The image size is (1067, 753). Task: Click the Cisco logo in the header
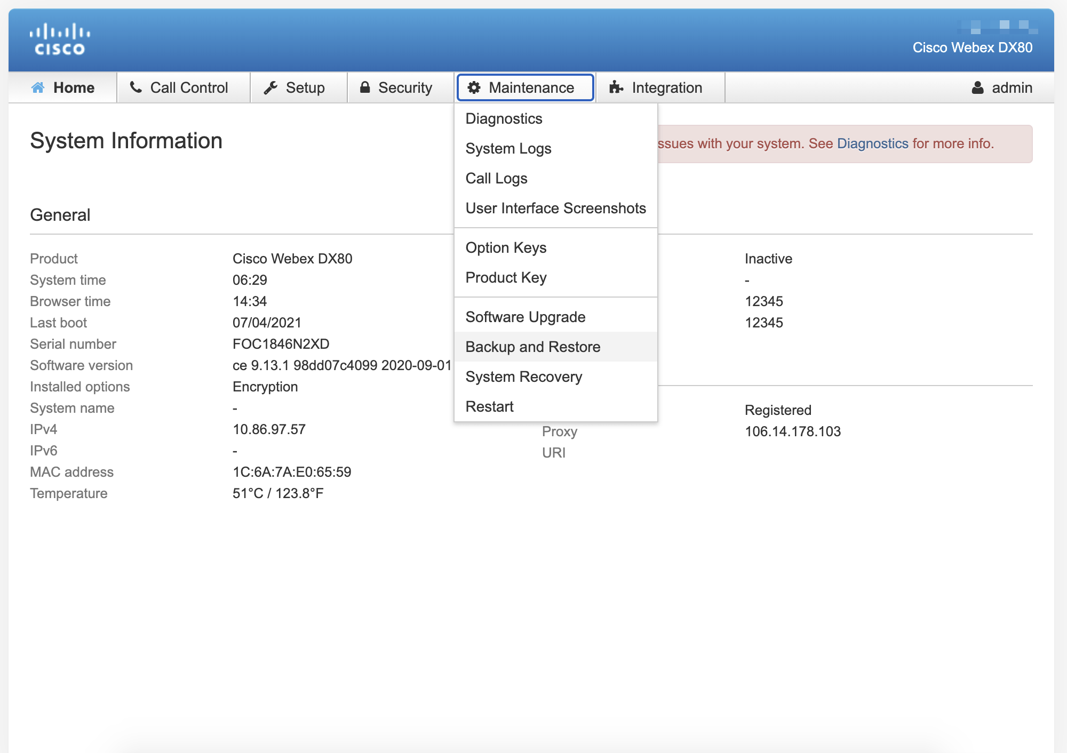(x=60, y=39)
